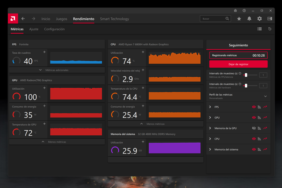
Task: Open the Juegos tab
Action: pos(61,19)
